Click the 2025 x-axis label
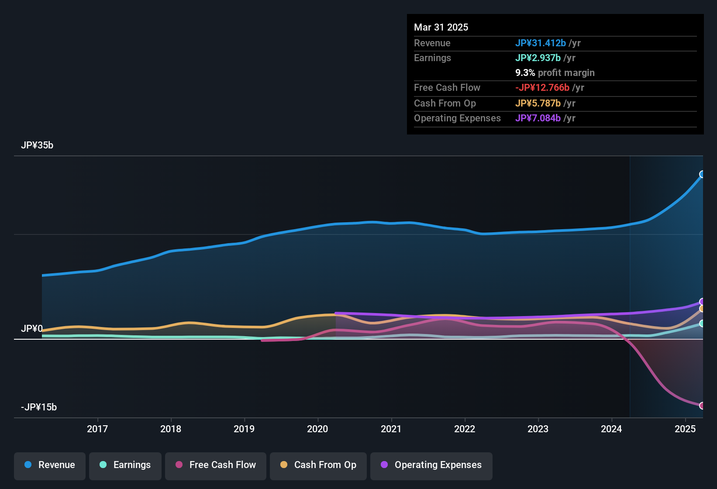 685,429
